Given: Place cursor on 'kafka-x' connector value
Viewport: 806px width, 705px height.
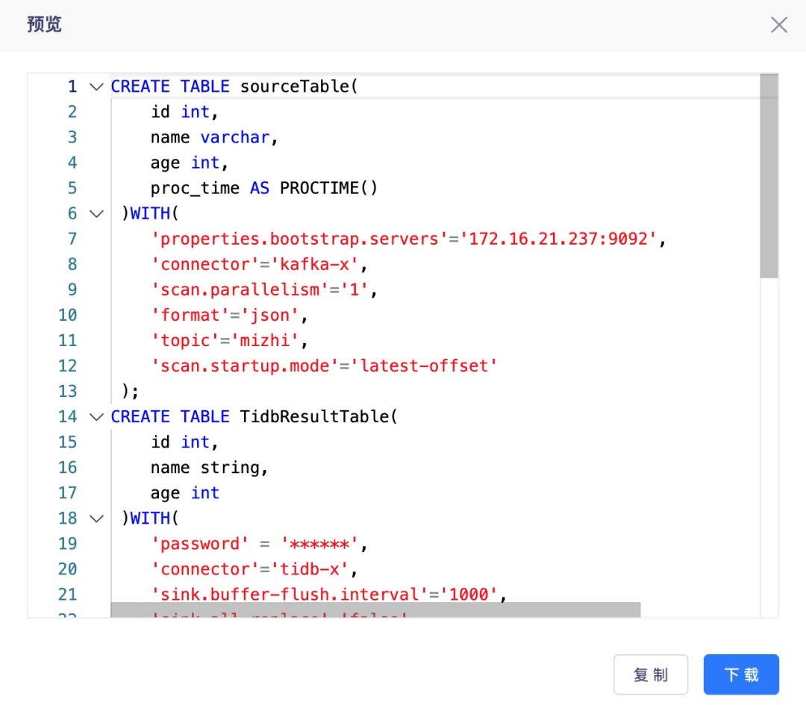Looking at the screenshot, I should pyautogui.click(x=315, y=265).
